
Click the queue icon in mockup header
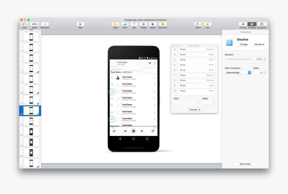coord(150,63)
